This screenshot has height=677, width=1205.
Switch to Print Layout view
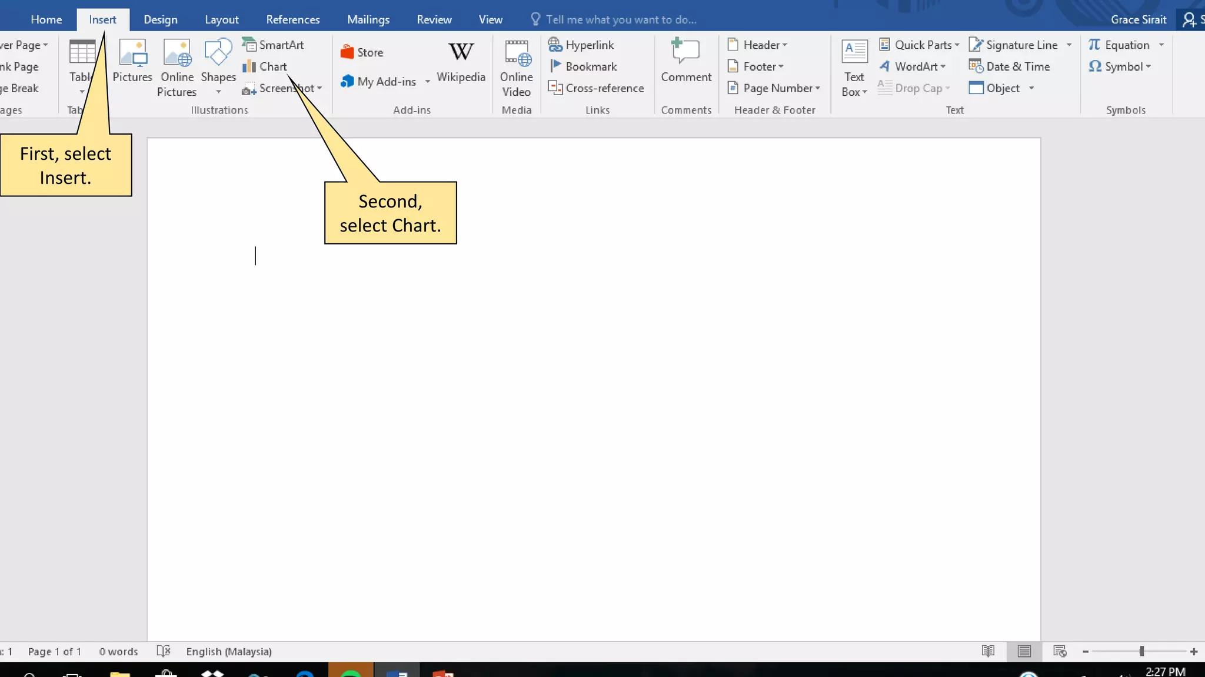pyautogui.click(x=1024, y=651)
